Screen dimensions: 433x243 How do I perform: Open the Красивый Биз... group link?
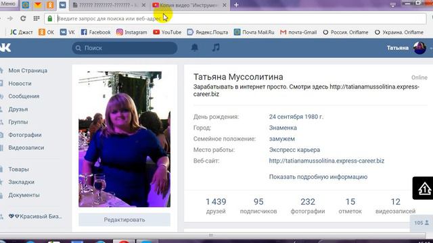point(35,216)
